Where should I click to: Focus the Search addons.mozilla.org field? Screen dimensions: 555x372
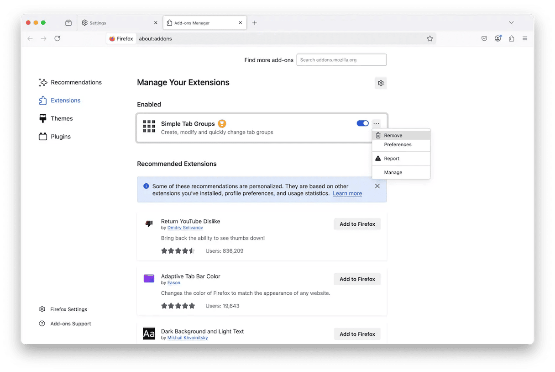click(341, 60)
